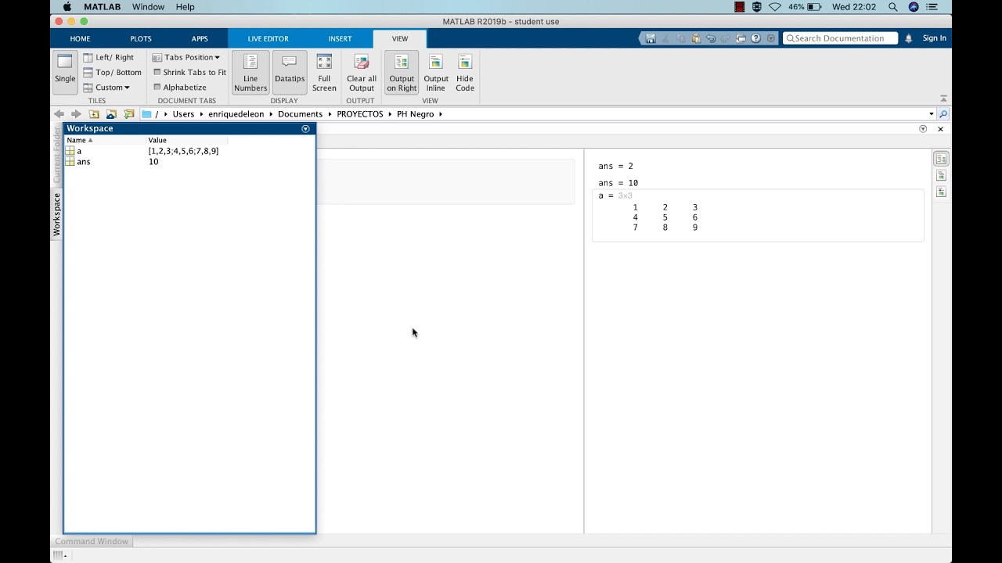Image resolution: width=1002 pixels, height=563 pixels.
Task: Click the Search Documentation field
Action: click(840, 38)
